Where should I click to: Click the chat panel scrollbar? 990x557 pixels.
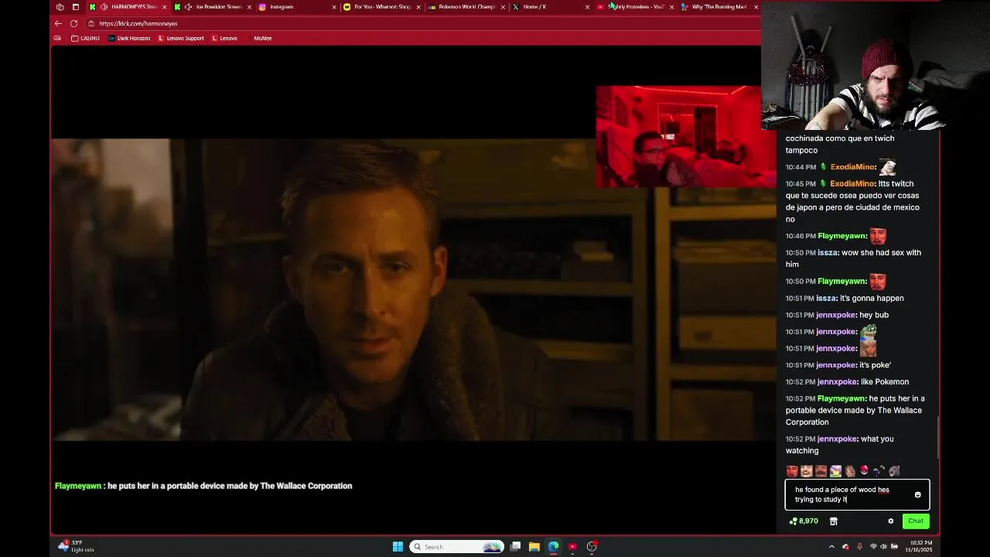click(x=939, y=437)
